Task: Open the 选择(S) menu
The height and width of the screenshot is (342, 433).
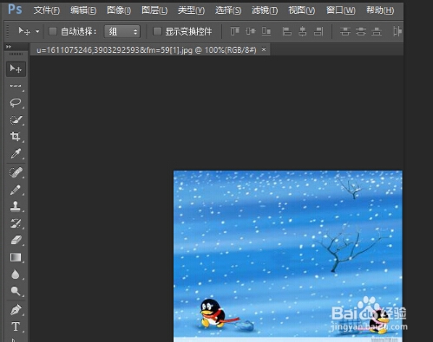Action: point(228,10)
